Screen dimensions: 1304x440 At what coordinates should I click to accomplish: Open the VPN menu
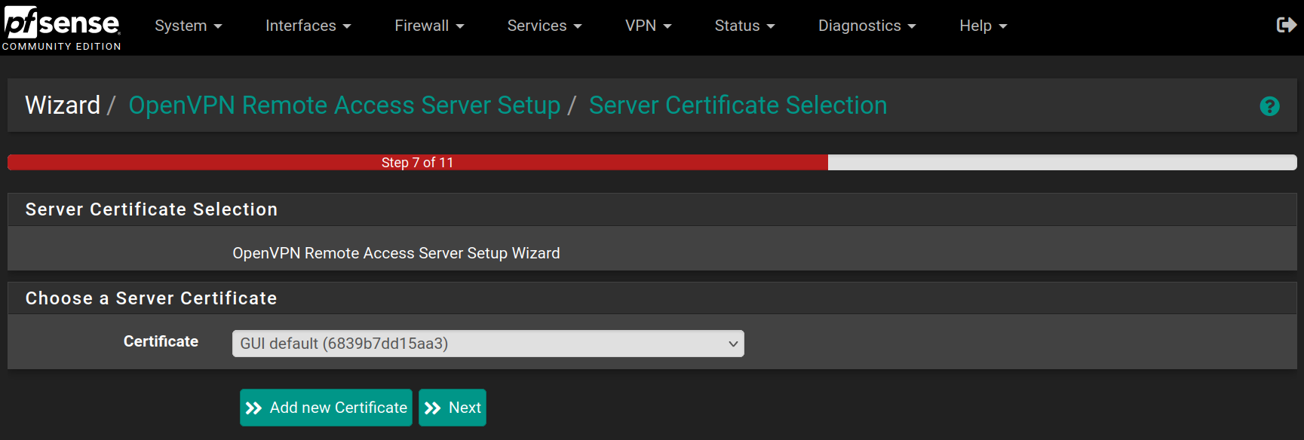[x=649, y=26]
